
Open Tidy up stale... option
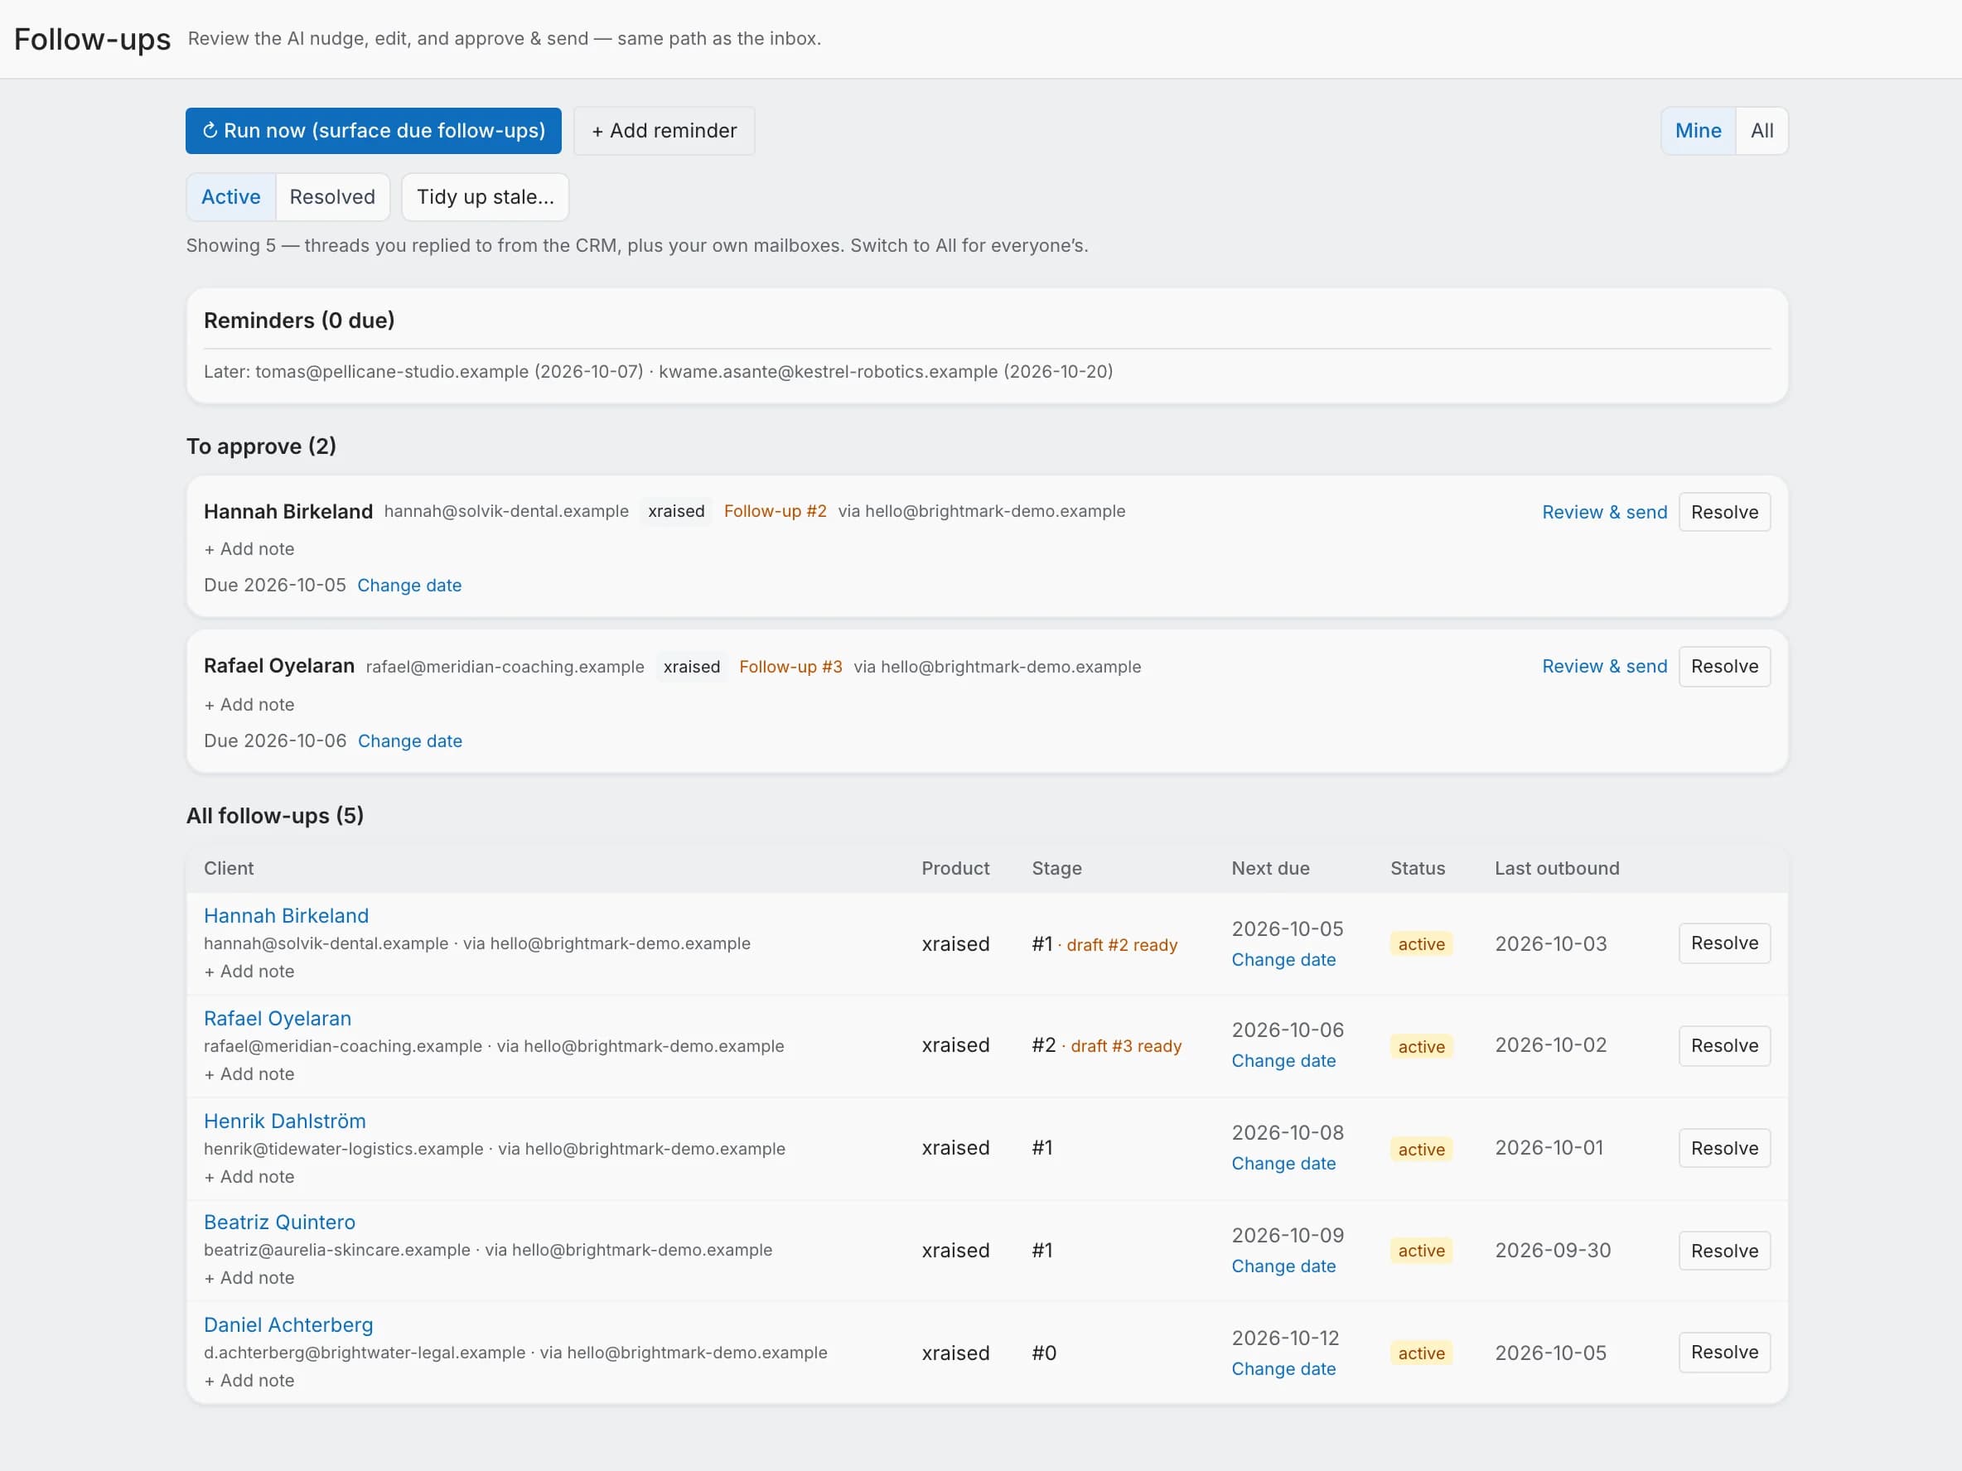(x=486, y=197)
